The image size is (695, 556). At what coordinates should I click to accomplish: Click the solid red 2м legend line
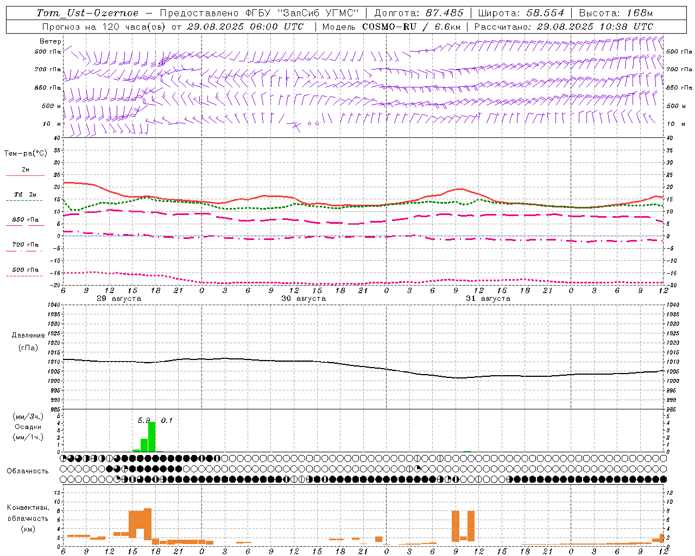[25, 175]
